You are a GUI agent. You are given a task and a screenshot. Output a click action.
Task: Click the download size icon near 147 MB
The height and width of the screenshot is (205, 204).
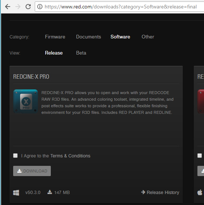pos(50,192)
